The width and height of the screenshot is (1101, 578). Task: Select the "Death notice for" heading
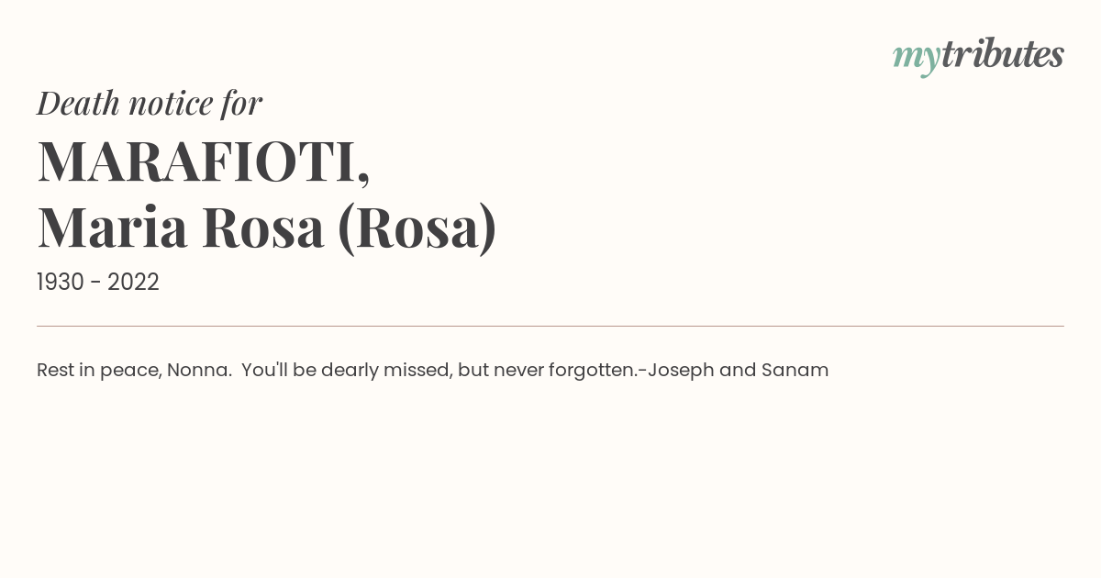150,103
